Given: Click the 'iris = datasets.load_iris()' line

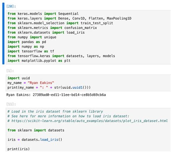Looking at the screenshot, I should tap(35, 140).
